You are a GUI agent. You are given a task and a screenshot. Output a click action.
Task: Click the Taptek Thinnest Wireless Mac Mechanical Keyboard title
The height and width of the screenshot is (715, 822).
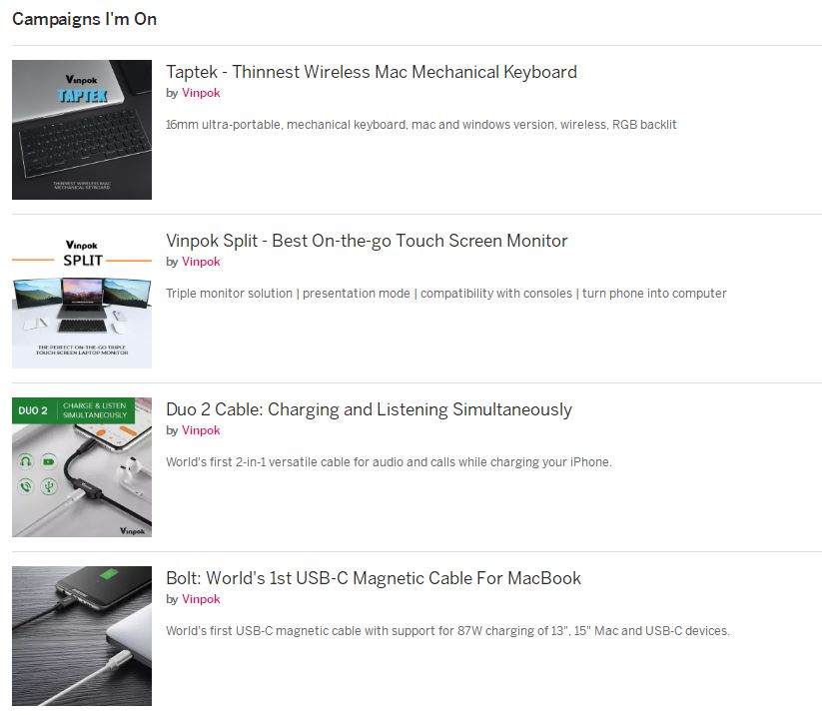(372, 72)
